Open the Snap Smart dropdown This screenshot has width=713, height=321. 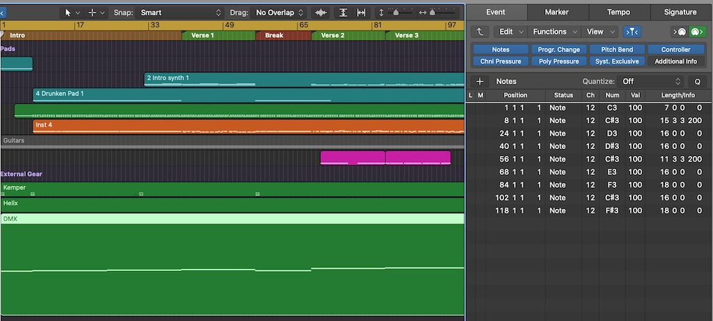pos(180,13)
